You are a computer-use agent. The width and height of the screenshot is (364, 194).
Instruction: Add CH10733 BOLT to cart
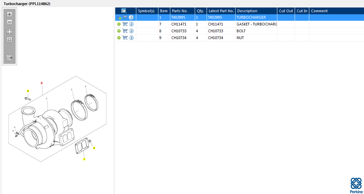[x=125, y=31]
